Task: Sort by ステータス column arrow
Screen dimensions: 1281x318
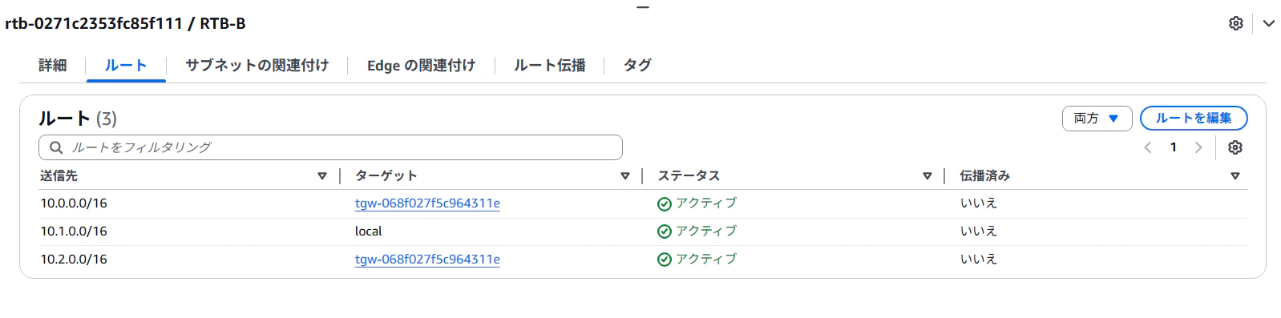Action: click(x=927, y=176)
